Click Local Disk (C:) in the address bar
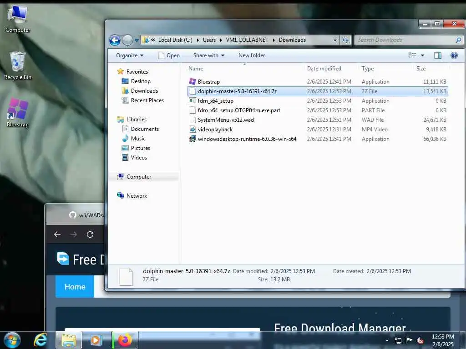 click(175, 40)
